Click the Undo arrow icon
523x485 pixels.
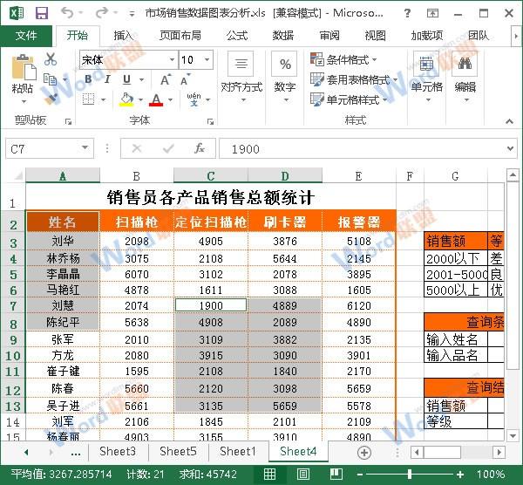point(68,13)
